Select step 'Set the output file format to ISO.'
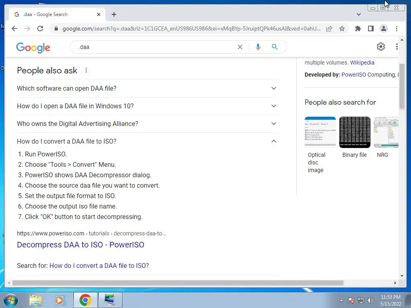 (71, 196)
